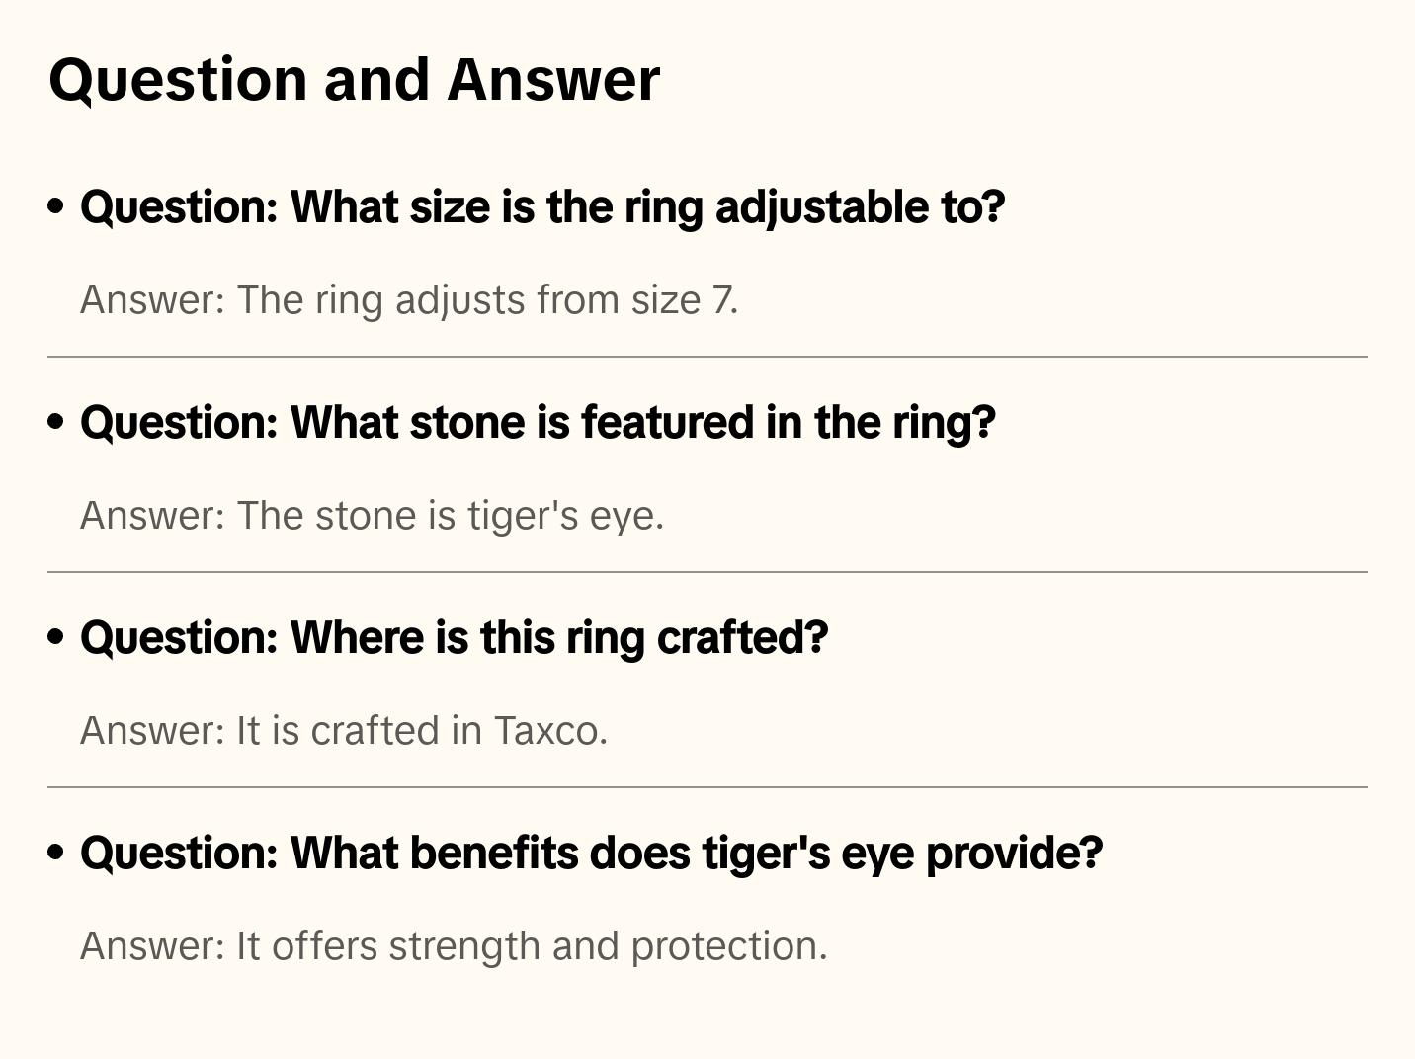Screen dimensions: 1415x1059
Task: Click the answer about adjusting from size 7
Action: tap(409, 300)
